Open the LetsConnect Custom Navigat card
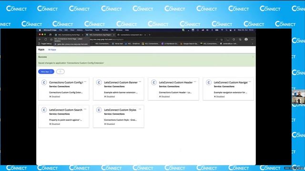The image size is (305, 171). point(228,89)
